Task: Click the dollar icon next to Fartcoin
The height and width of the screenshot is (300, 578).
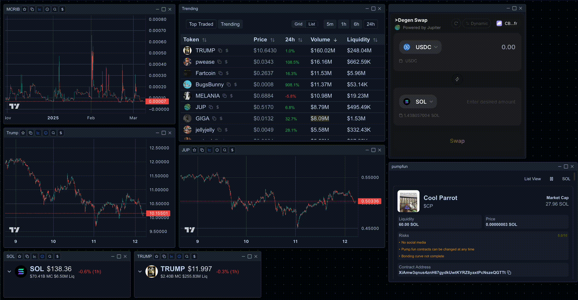Action: pos(227,73)
